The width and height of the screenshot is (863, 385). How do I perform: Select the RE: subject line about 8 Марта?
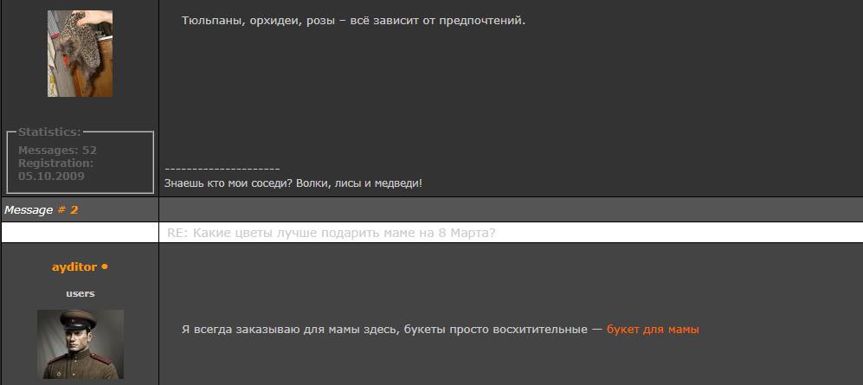click(x=331, y=234)
